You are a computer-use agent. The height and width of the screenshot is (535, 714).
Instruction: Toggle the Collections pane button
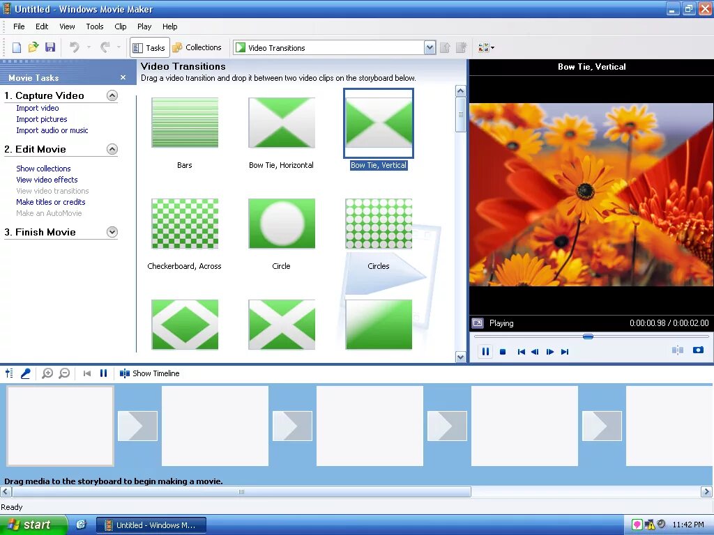click(197, 47)
